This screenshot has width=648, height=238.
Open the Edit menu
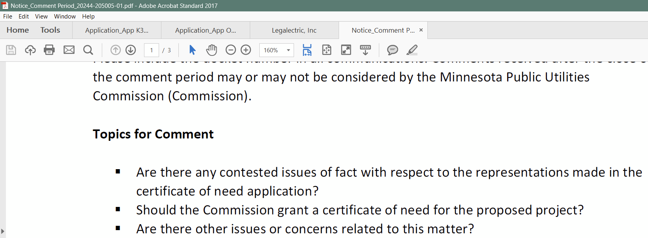24,17
